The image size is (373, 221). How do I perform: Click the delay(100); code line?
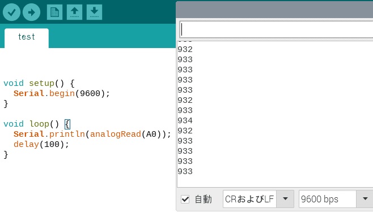point(41,144)
